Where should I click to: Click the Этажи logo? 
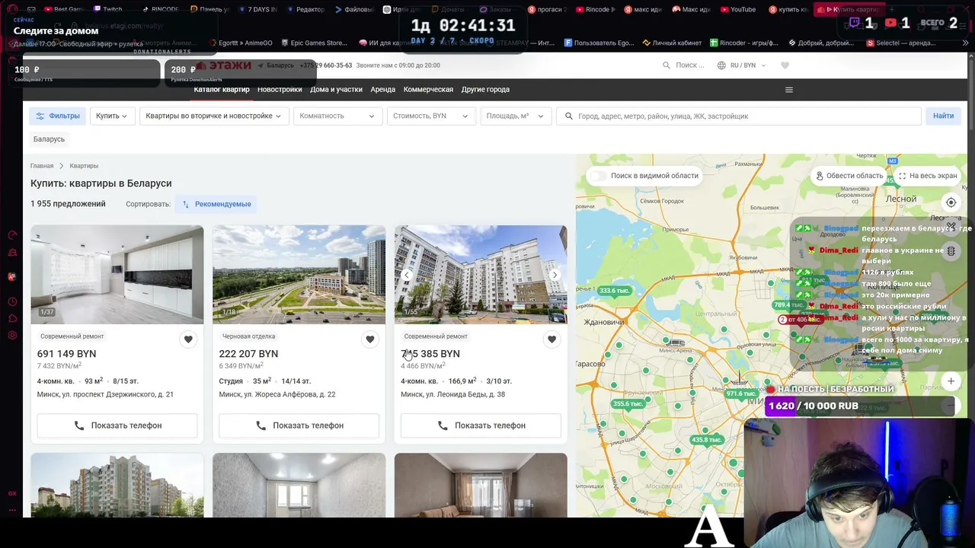(223, 65)
